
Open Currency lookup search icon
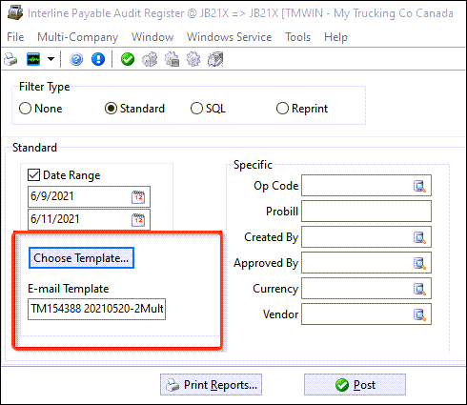click(x=419, y=289)
